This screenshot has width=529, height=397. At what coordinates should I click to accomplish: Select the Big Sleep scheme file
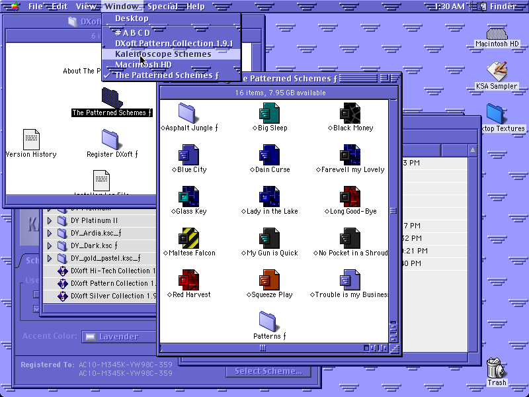pos(269,113)
